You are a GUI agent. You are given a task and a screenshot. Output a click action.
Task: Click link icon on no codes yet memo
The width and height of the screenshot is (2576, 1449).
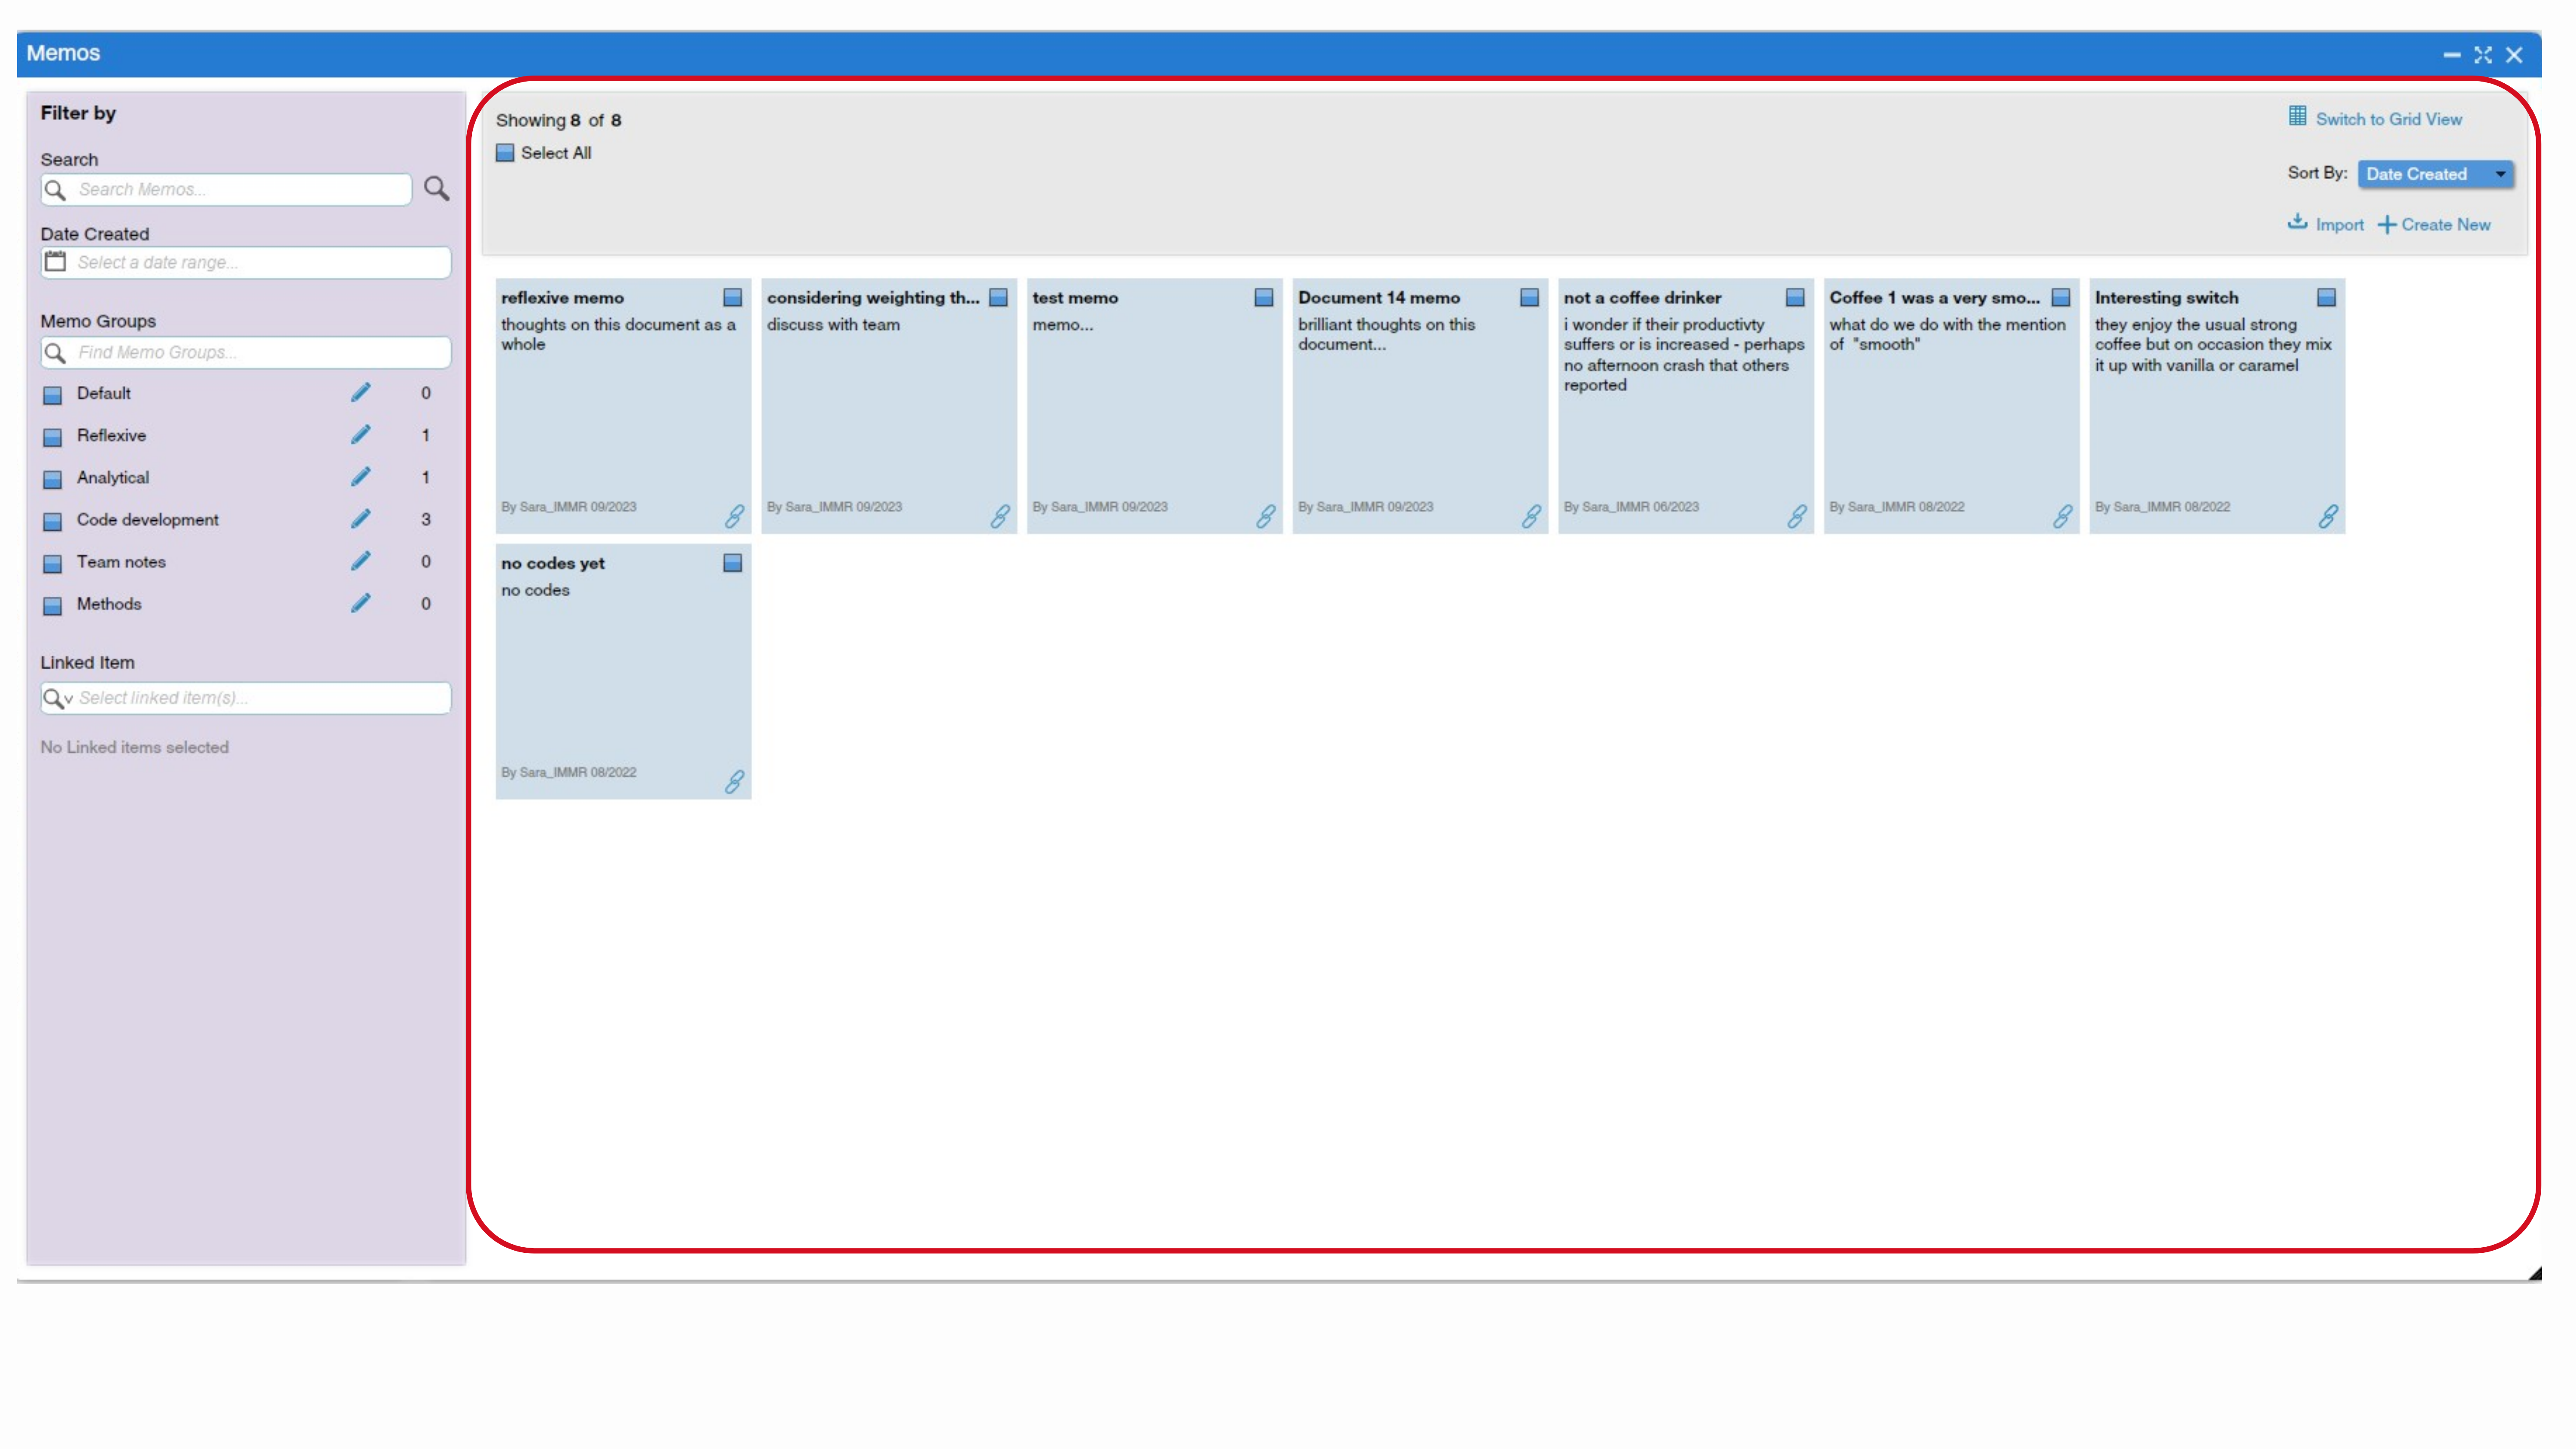pyautogui.click(x=735, y=781)
